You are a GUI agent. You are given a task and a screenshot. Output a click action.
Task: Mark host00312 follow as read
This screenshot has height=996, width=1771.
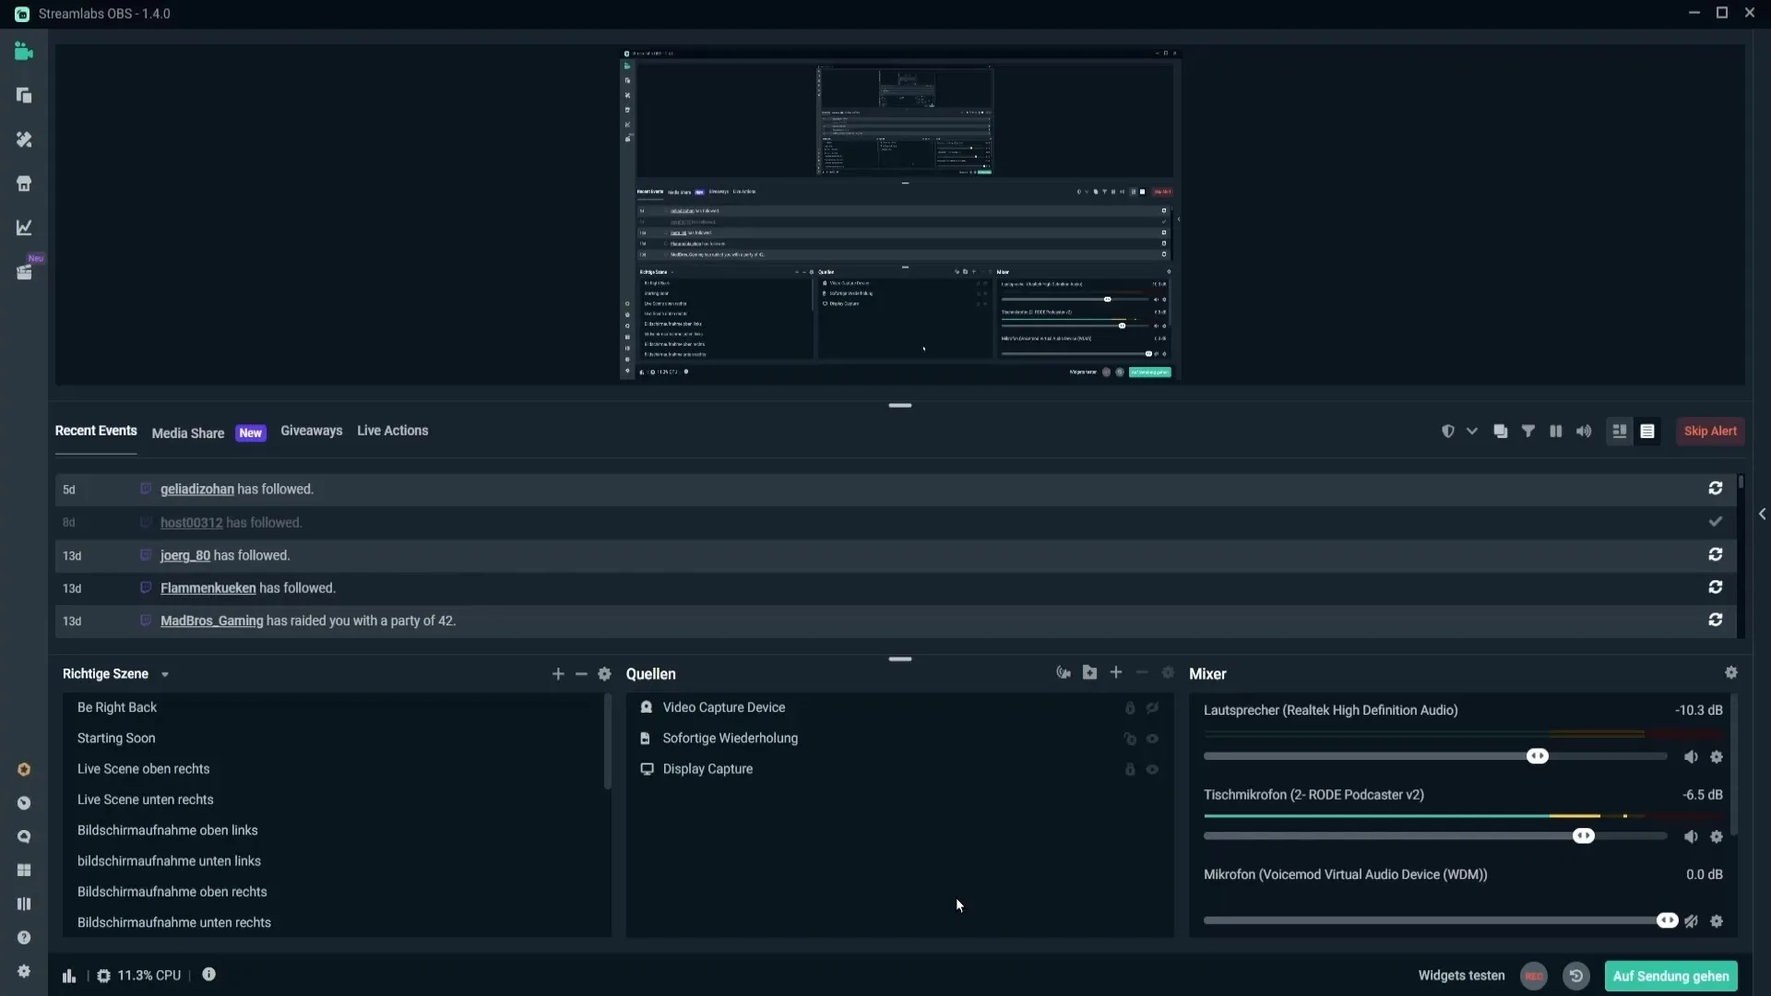click(1716, 522)
